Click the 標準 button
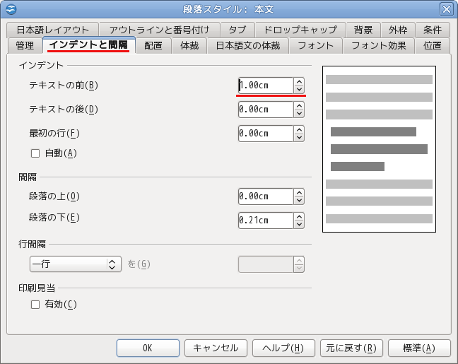Image resolution: width=458 pixels, height=364 pixels. 419,348
